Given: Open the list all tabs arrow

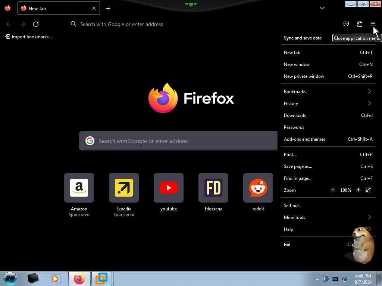Looking at the screenshot, I should 322,8.
